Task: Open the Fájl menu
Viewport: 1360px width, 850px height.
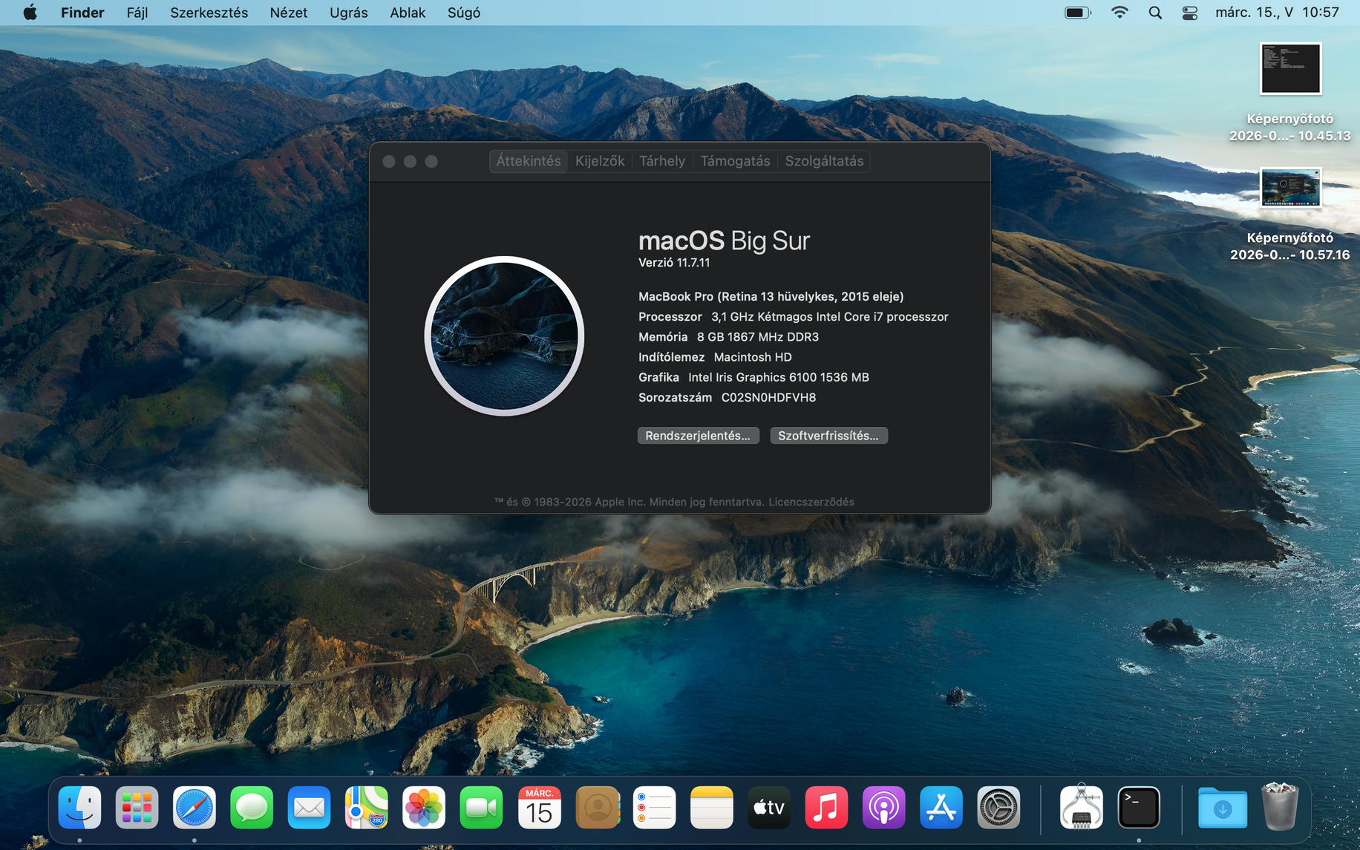Action: pyautogui.click(x=137, y=13)
